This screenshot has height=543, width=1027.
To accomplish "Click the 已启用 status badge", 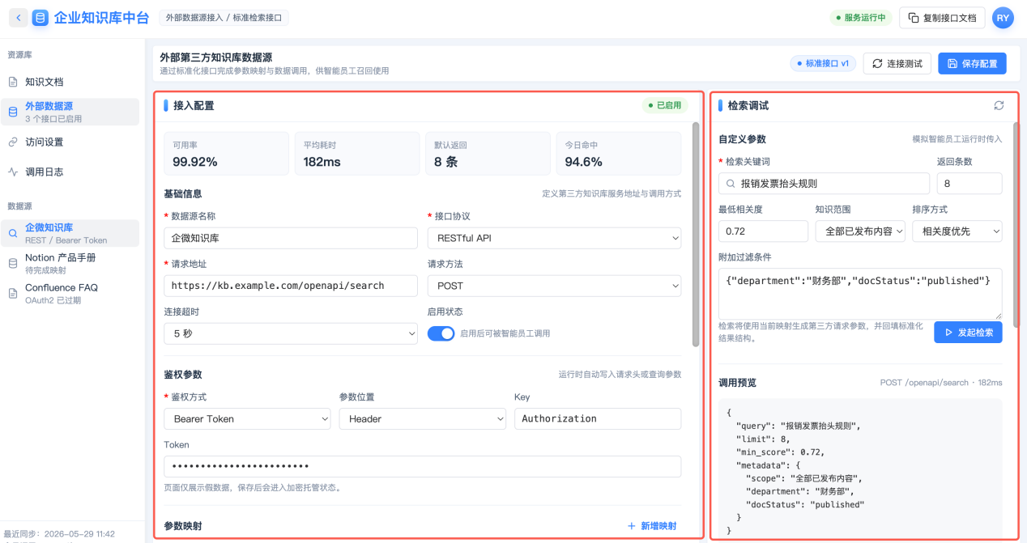I will 665,105.
